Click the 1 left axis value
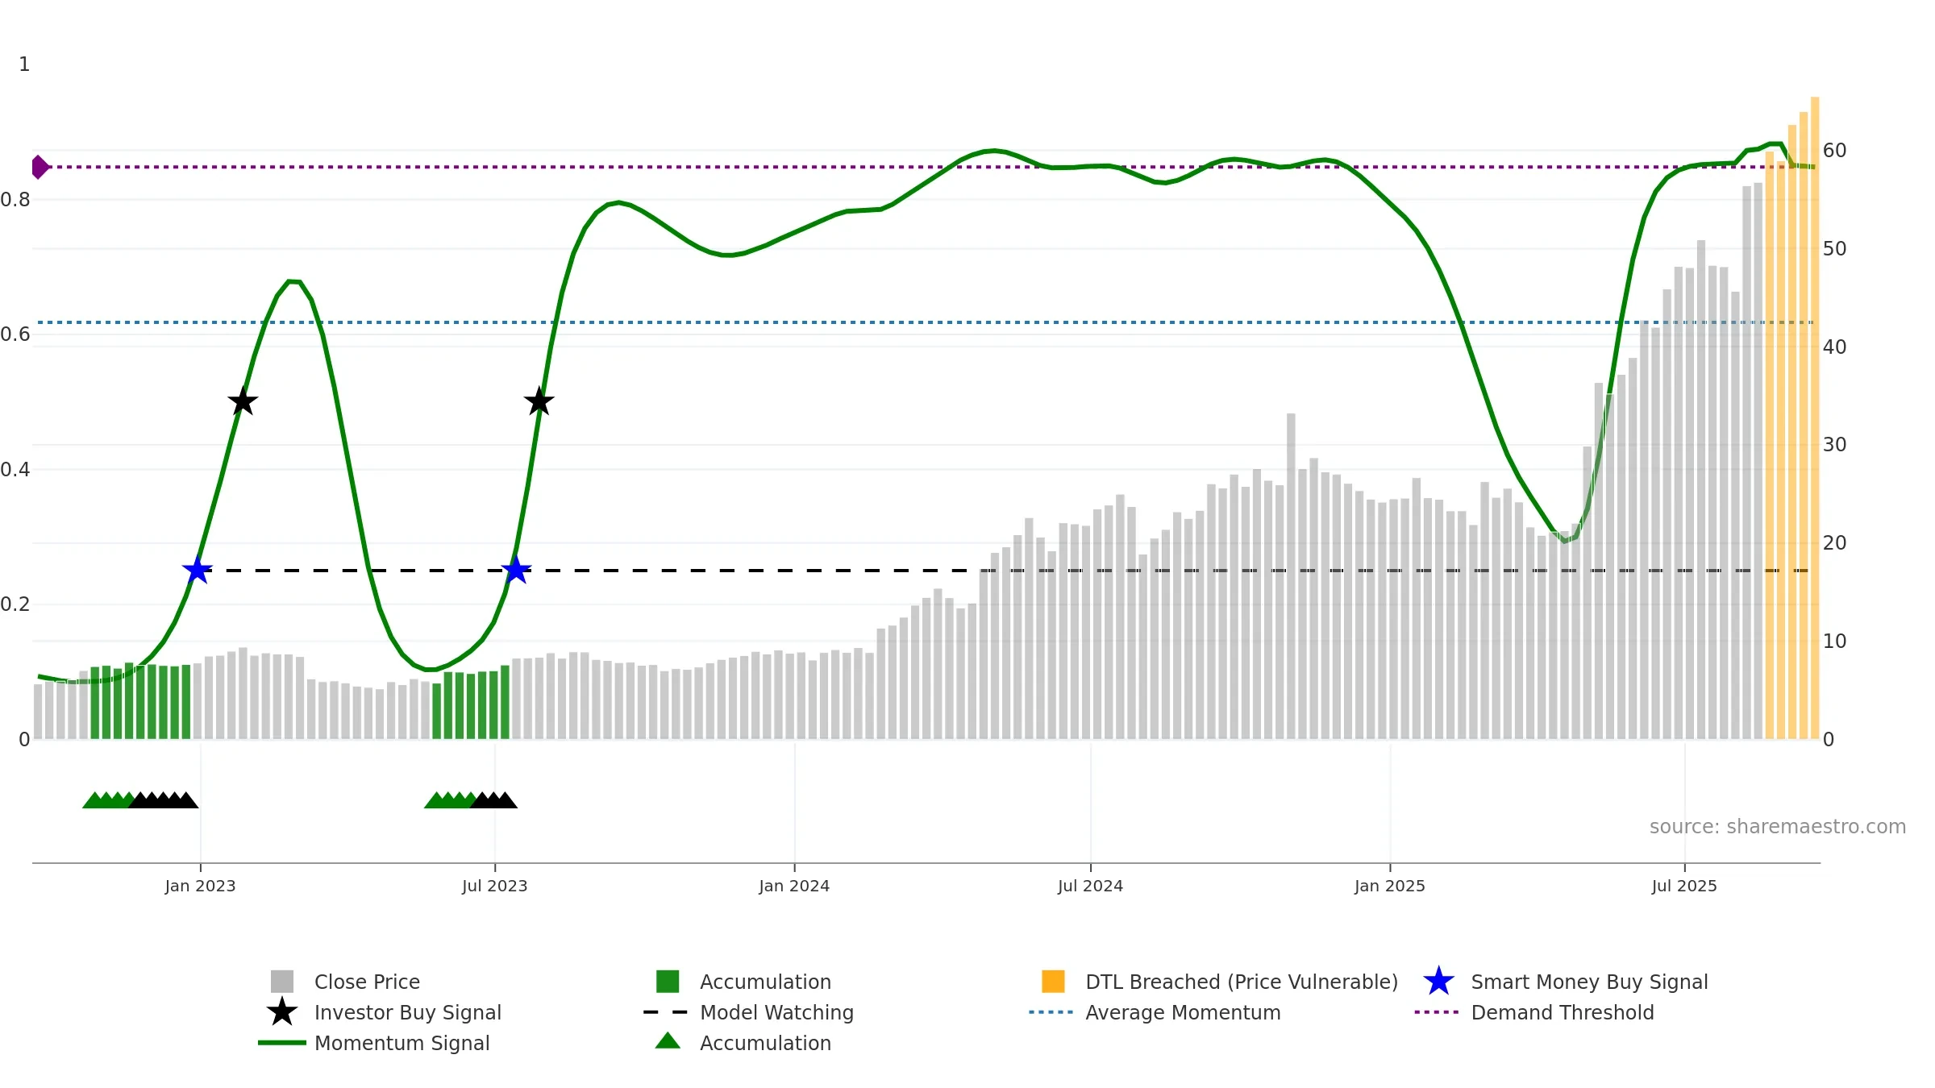 click(24, 64)
